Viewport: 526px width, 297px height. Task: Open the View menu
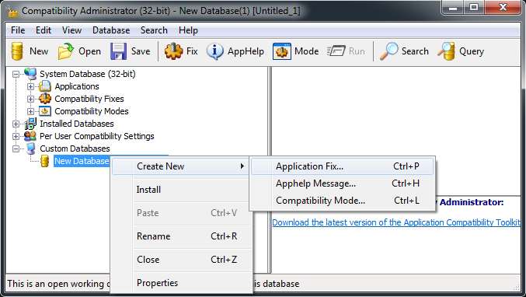point(71,30)
